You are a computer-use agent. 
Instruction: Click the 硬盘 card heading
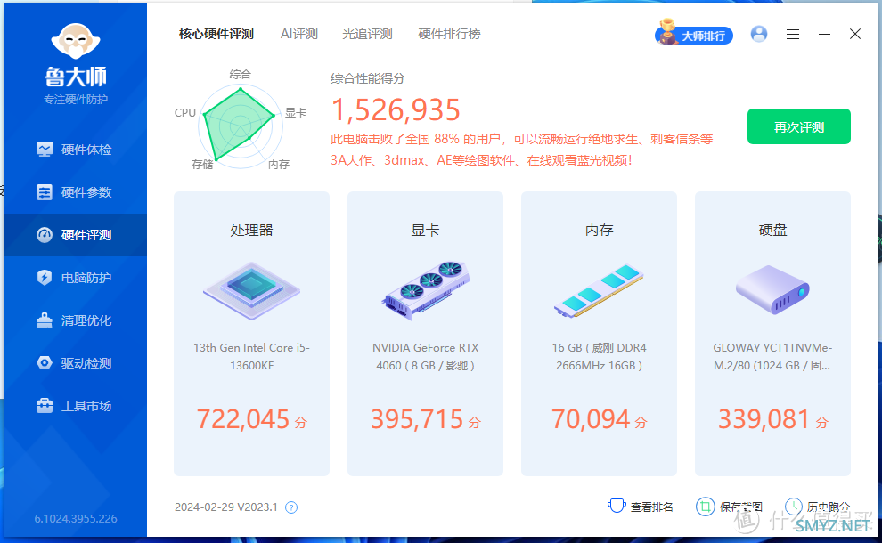(772, 230)
